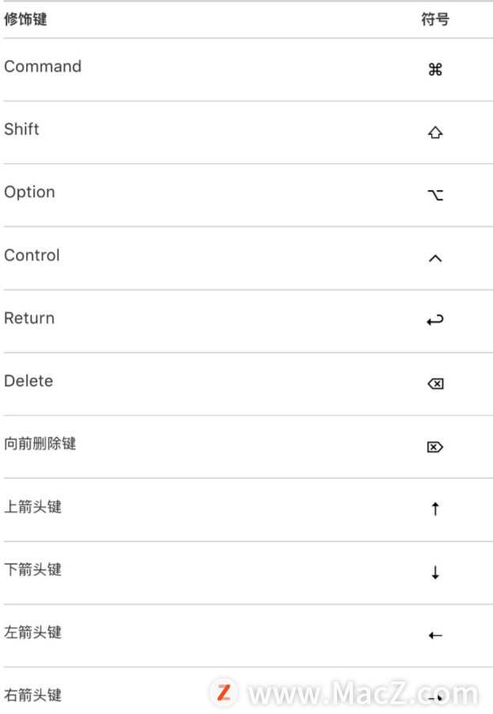Click the 符号 column header

[x=435, y=19]
